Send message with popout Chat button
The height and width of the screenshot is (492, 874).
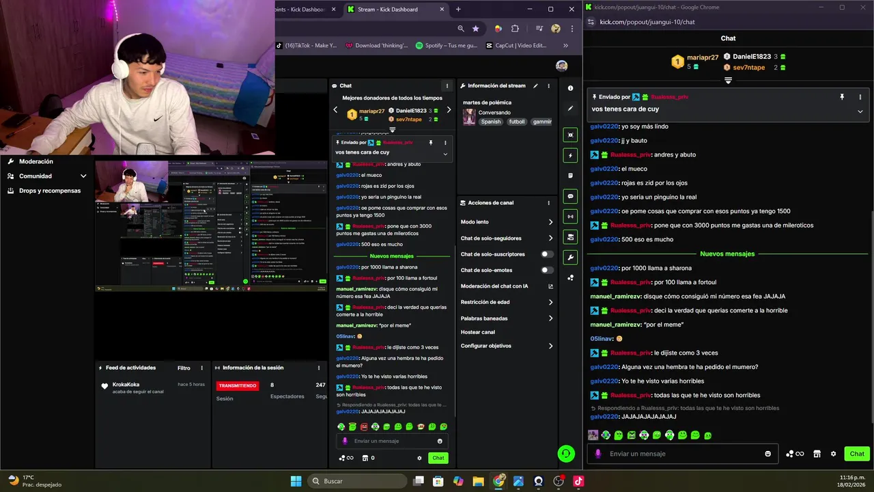(x=857, y=454)
